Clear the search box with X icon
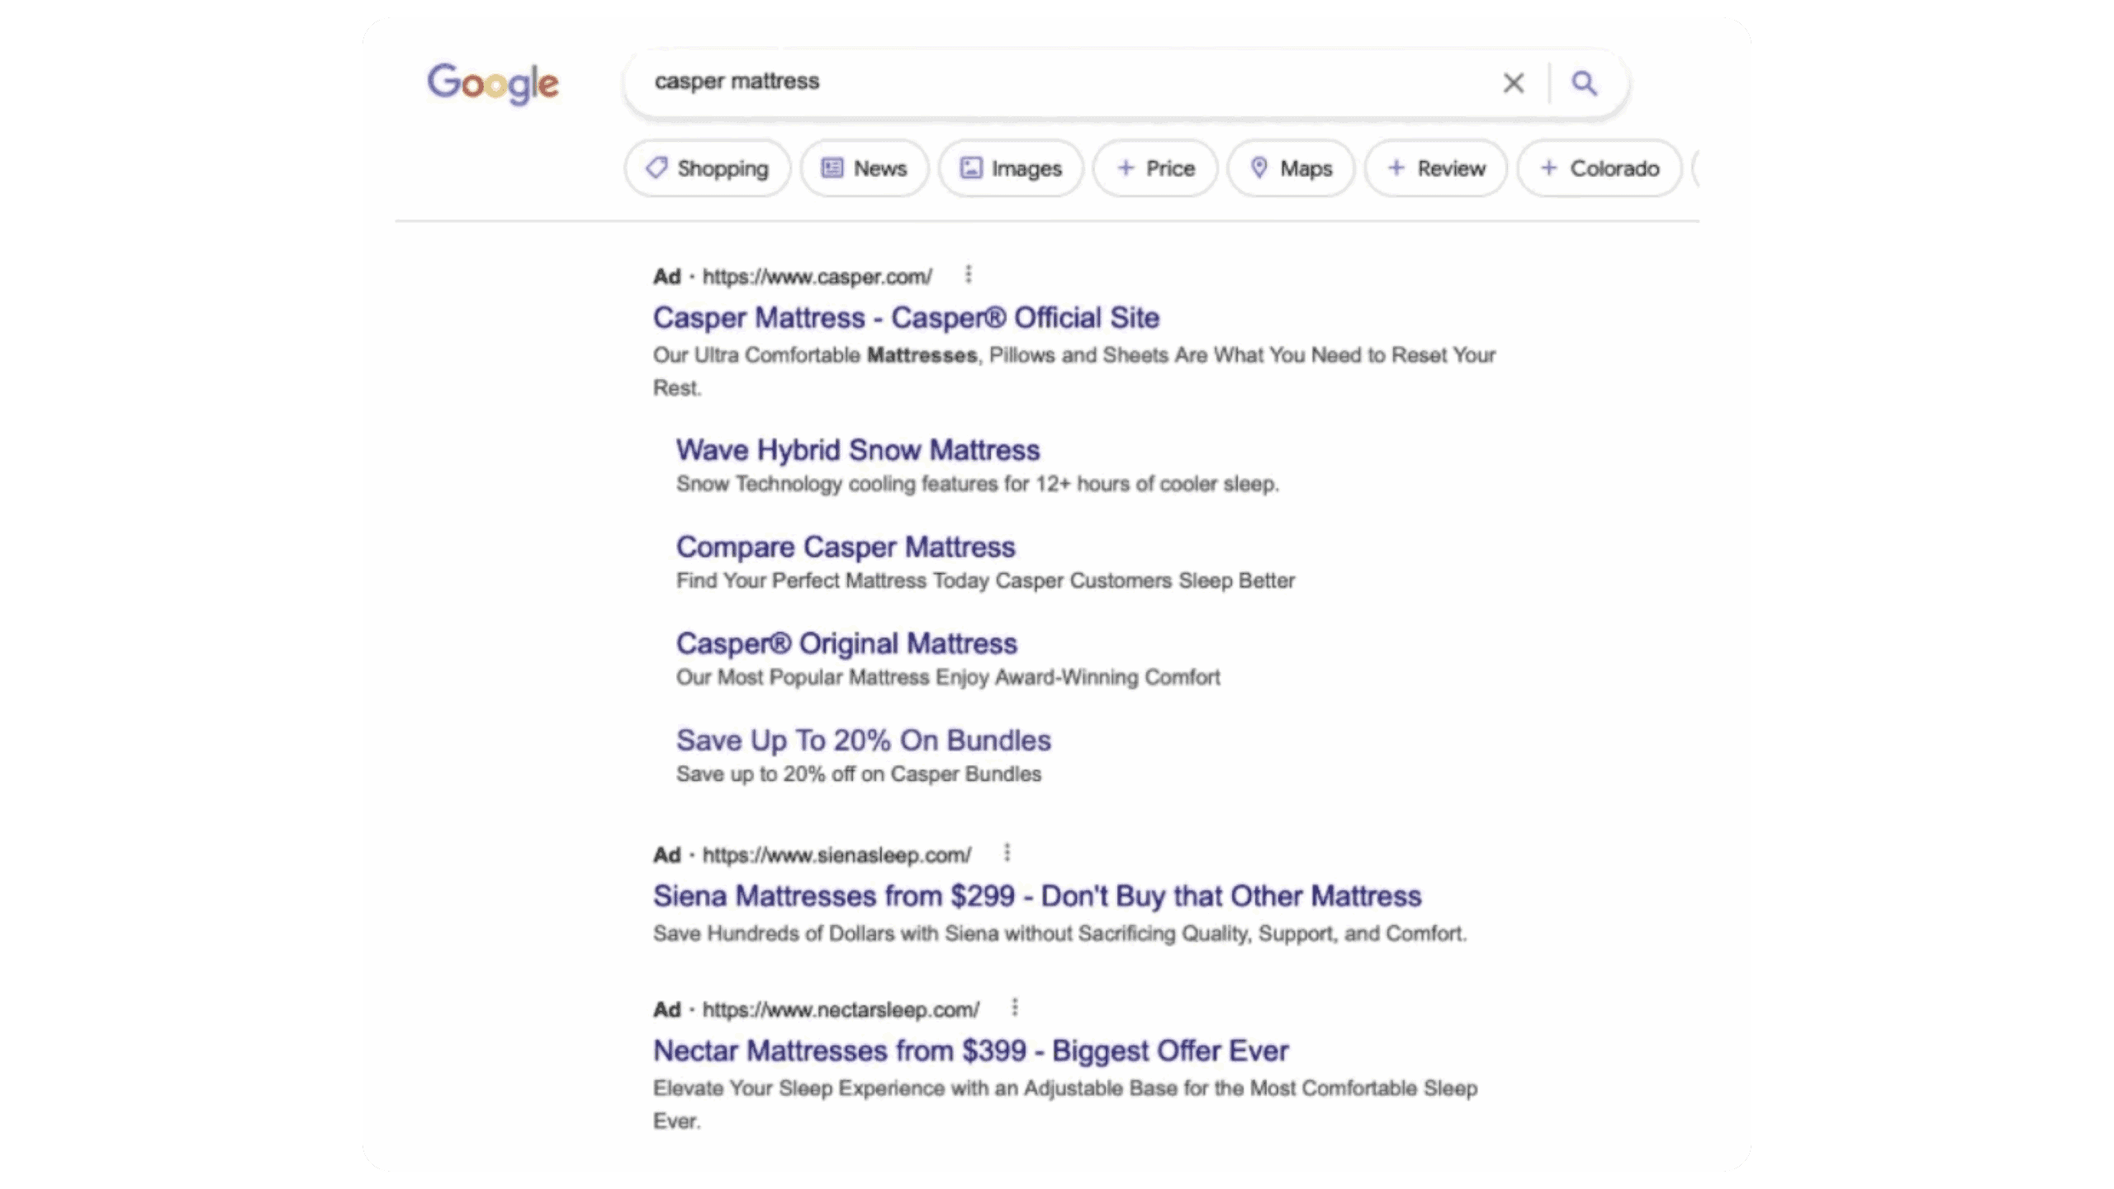Screen dimensions: 2114x1189 coord(1513,83)
